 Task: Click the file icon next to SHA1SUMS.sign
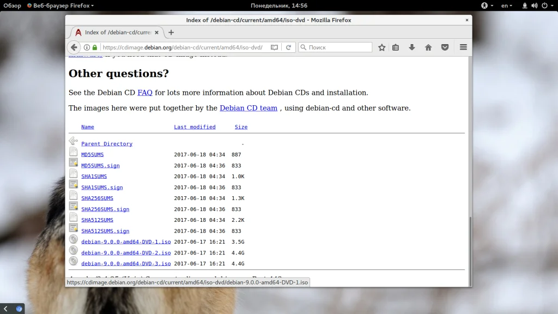[x=74, y=184]
